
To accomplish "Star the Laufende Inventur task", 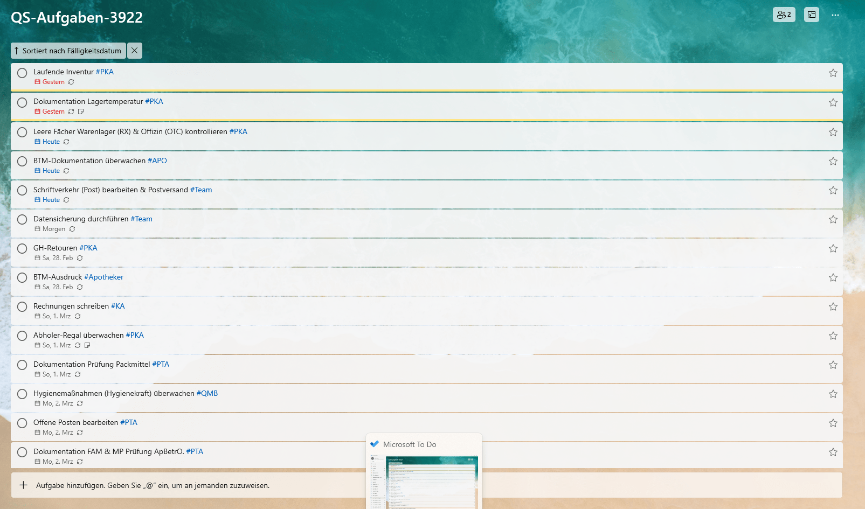I will click(833, 73).
